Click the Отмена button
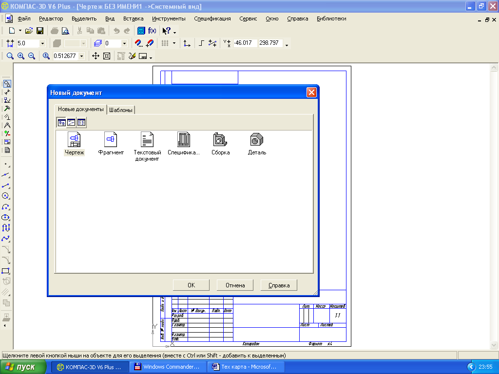This screenshot has height=374, width=499. pyautogui.click(x=235, y=285)
